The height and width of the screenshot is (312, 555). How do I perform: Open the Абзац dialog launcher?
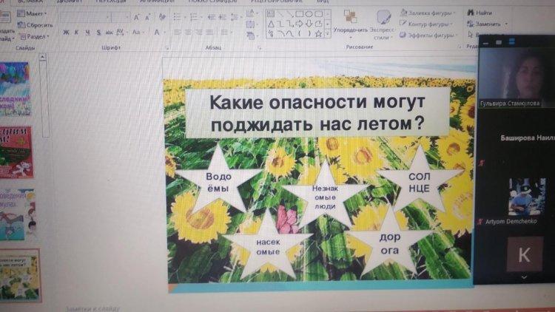[x=260, y=47]
